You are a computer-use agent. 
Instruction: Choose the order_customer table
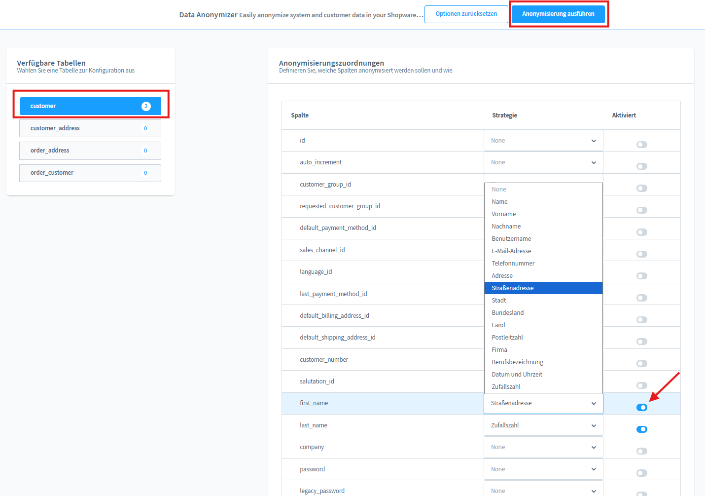click(90, 173)
